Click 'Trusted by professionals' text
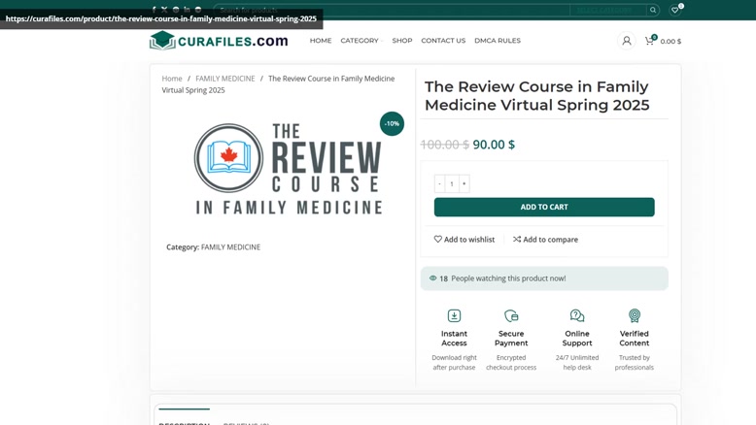The image size is (756, 425). click(634, 363)
